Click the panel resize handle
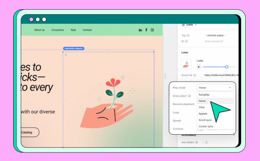260x161 pixels. [165, 76]
